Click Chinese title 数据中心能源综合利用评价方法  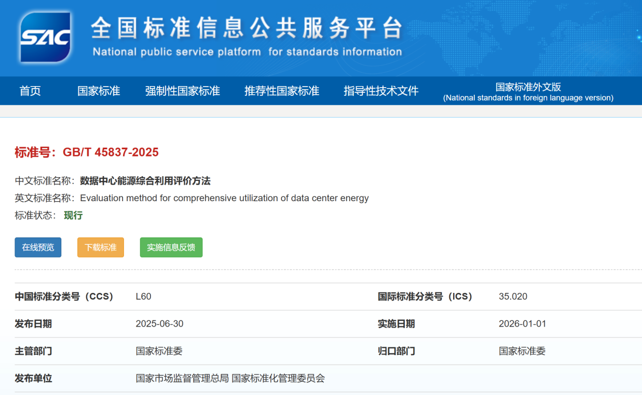tap(145, 181)
